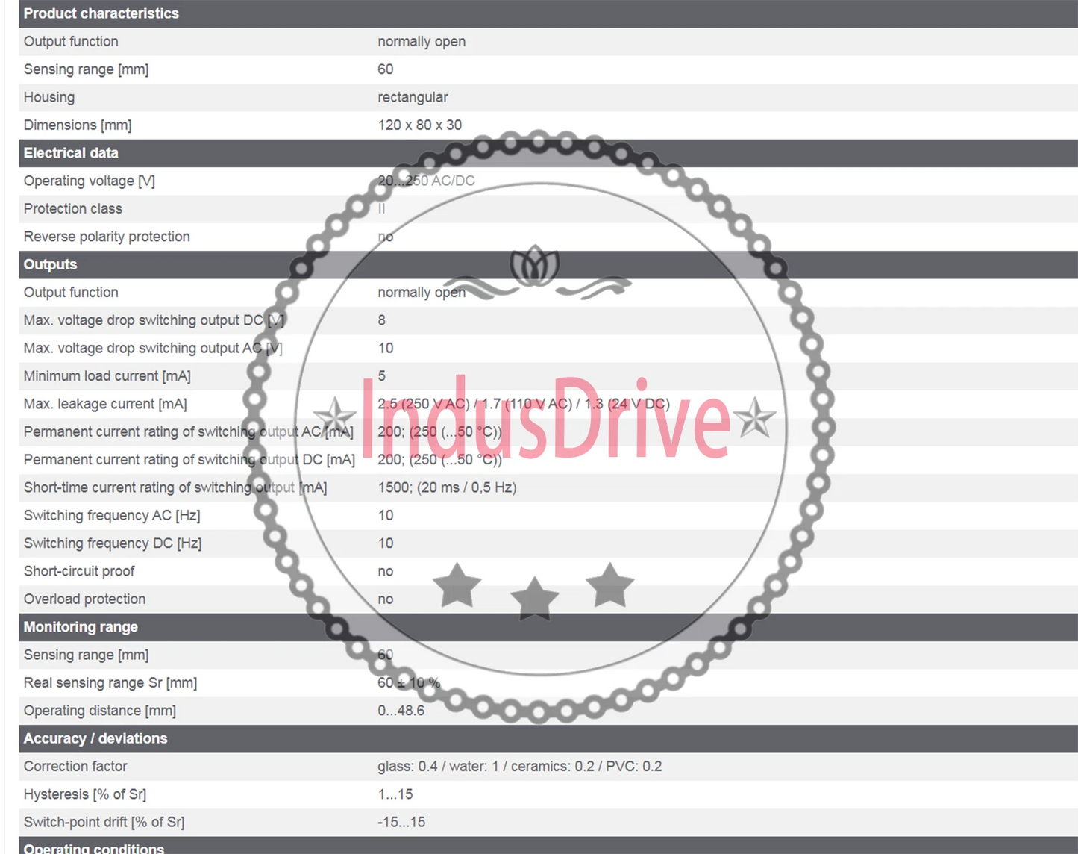
Task: Select the Operating voltage [V] row label
Action: coord(90,181)
